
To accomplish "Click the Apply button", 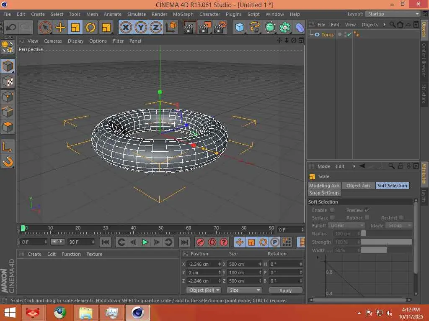I will tap(285, 290).
